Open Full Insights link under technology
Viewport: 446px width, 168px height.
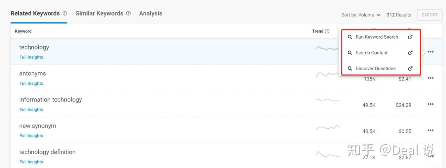tap(31, 57)
